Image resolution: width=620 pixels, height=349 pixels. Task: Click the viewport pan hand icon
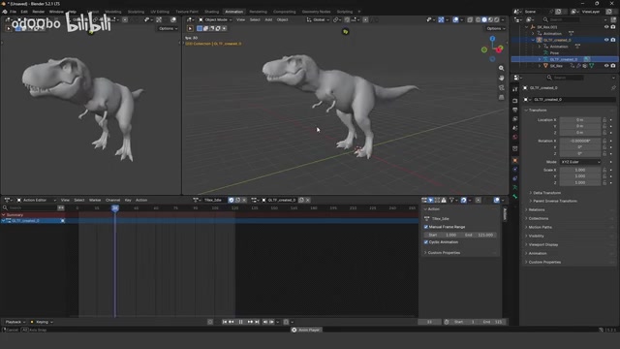coord(501,78)
